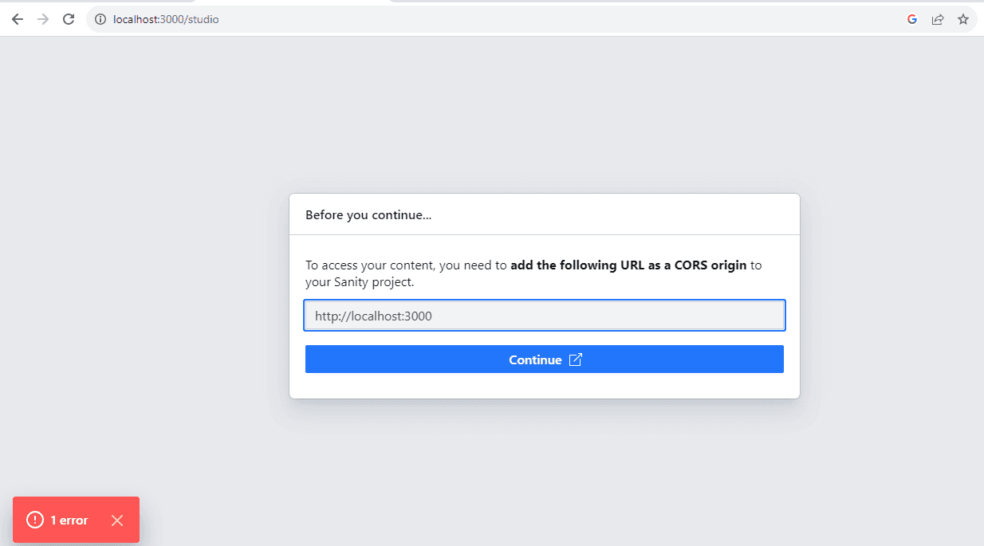The width and height of the screenshot is (984, 546).
Task: Click the error exclamation icon
Action: pyautogui.click(x=35, y=520)
